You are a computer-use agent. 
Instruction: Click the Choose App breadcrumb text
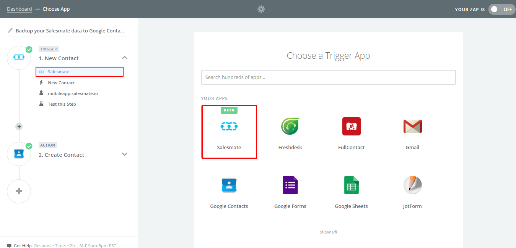56,9
